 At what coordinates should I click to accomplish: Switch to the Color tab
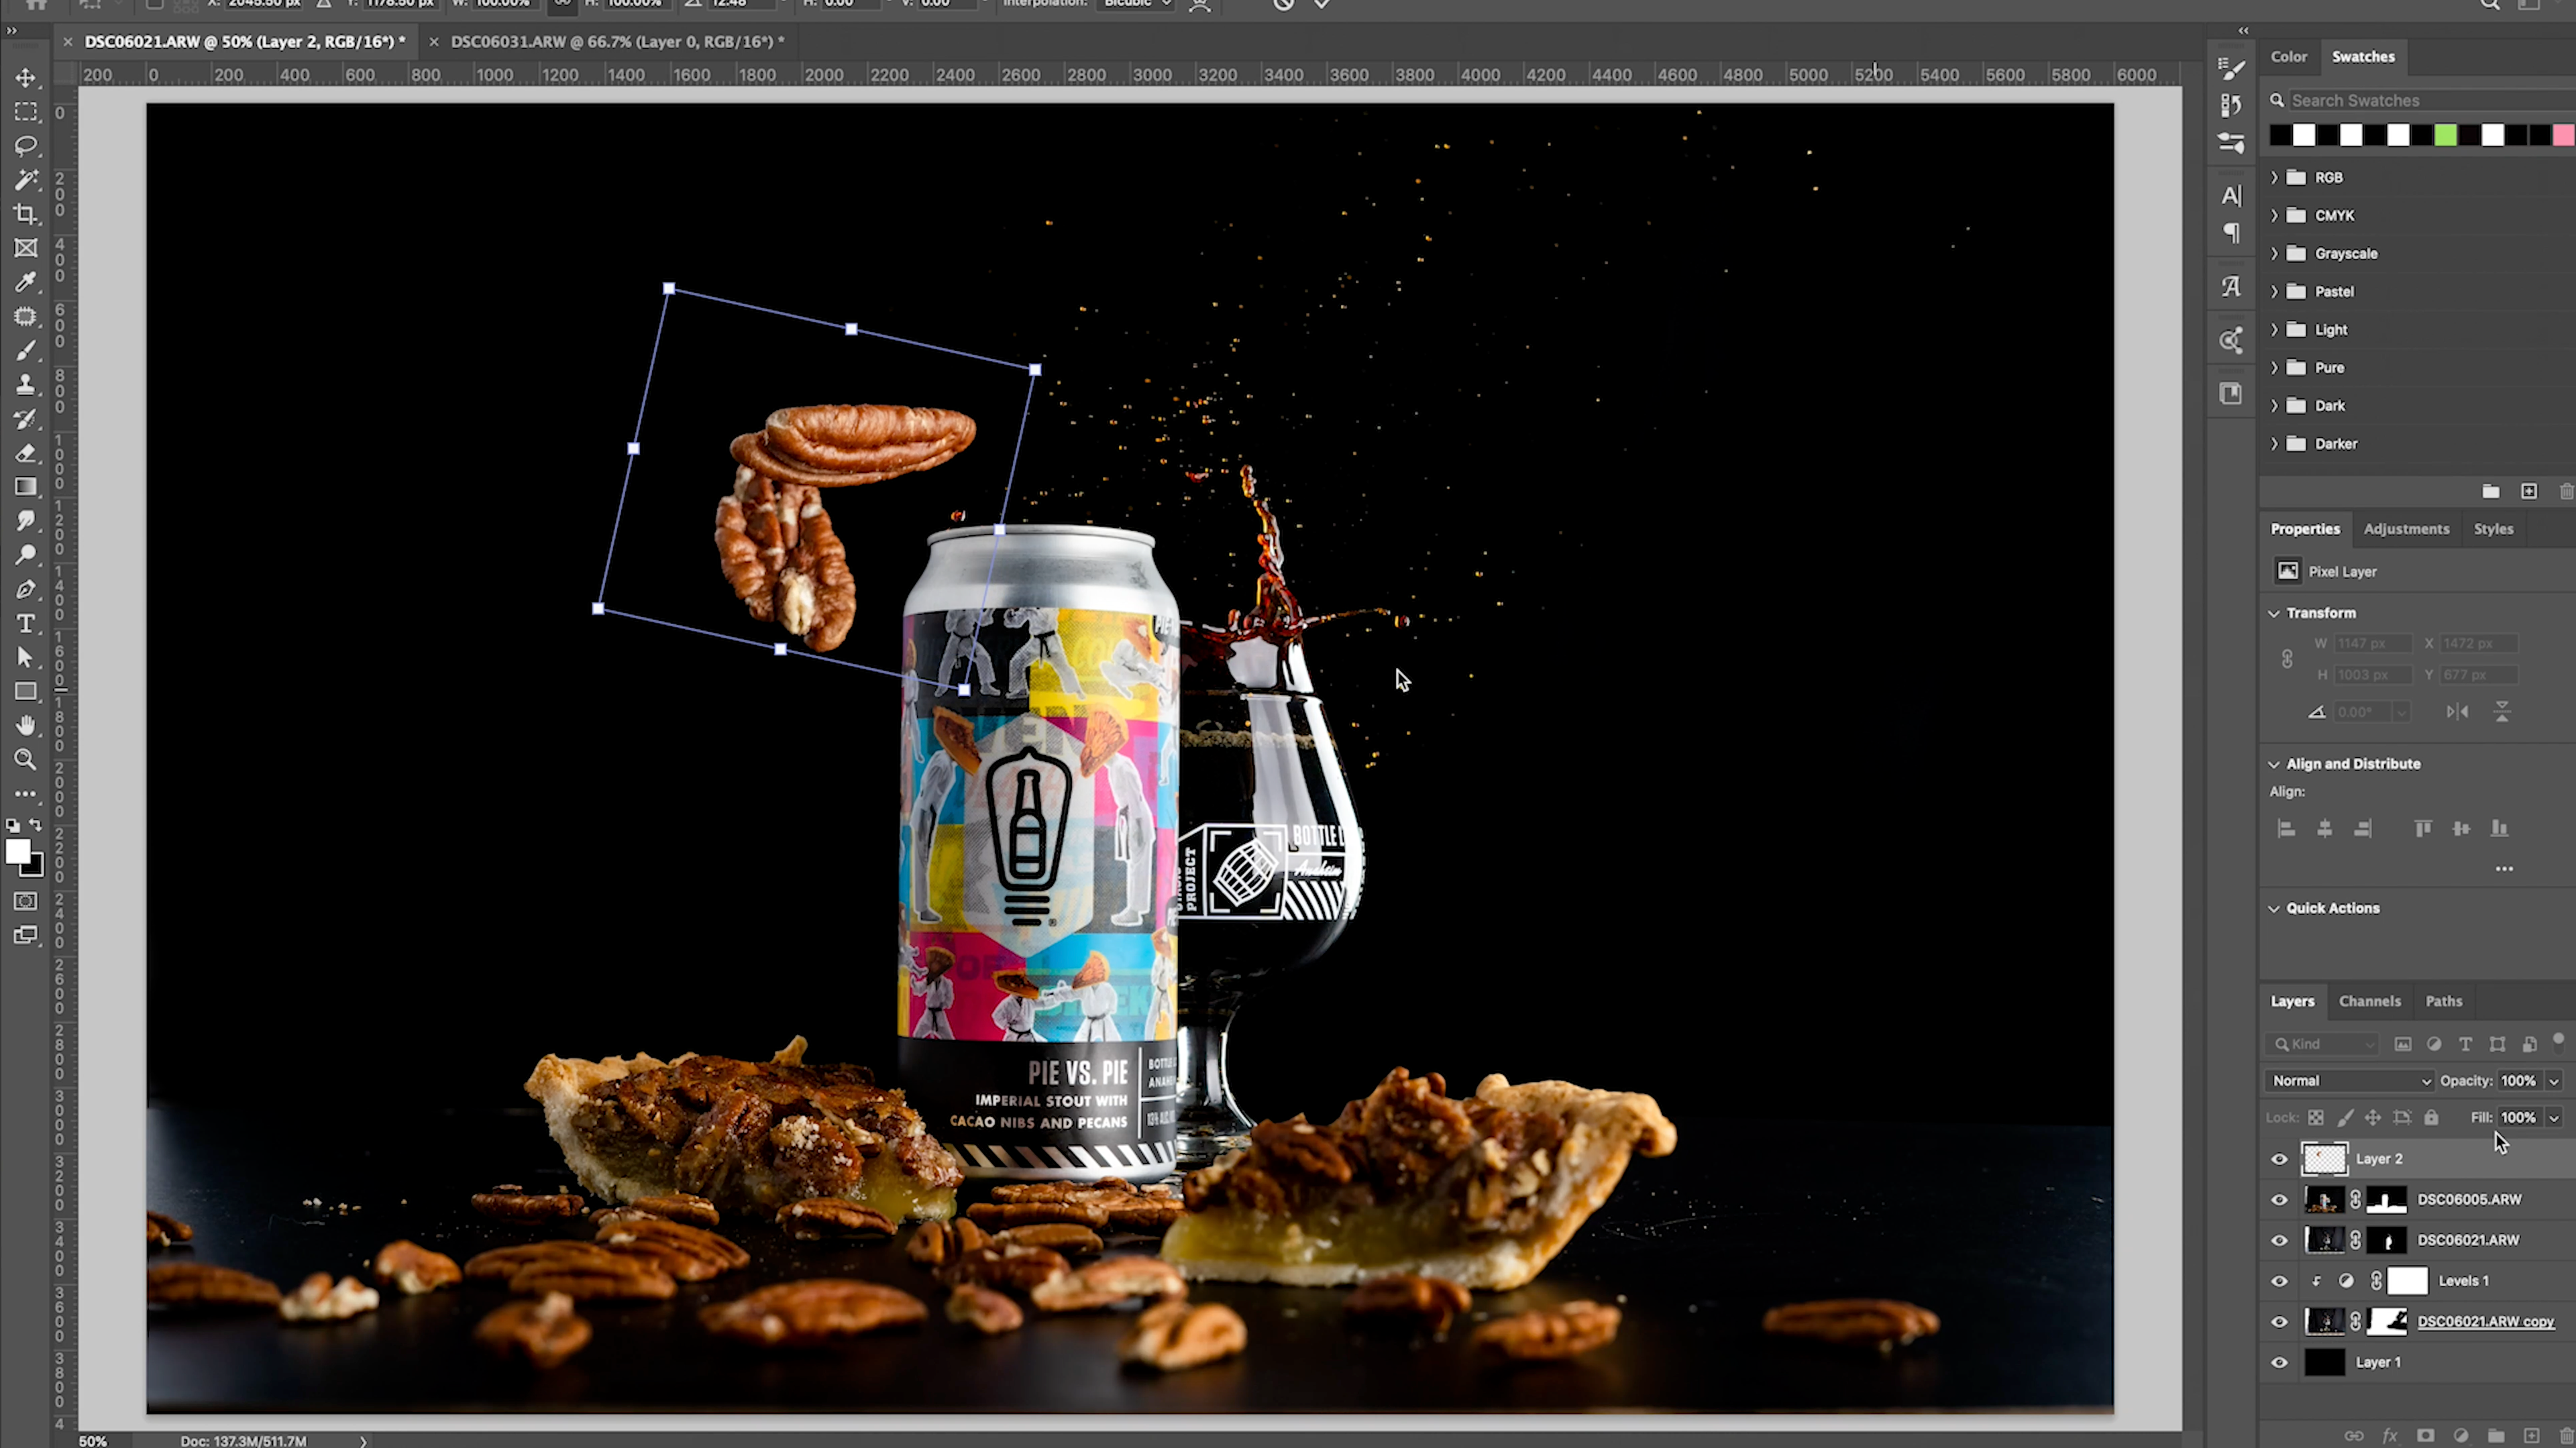tap(2288, 57)
